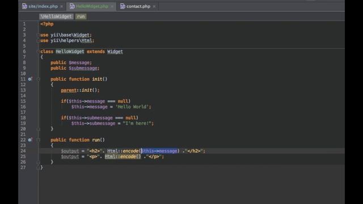
Task: Click line number 1 in the gutter
Action: pos(24,24)
